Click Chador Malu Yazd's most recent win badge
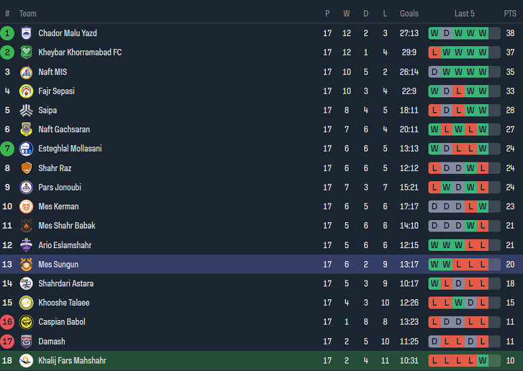This screenshot has height=371, width=523. tap(483, 33)
